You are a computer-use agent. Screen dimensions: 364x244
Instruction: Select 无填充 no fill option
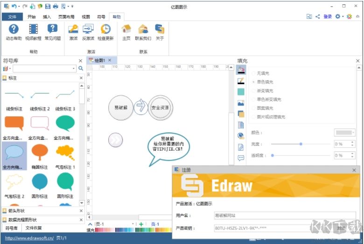point(260,73)
